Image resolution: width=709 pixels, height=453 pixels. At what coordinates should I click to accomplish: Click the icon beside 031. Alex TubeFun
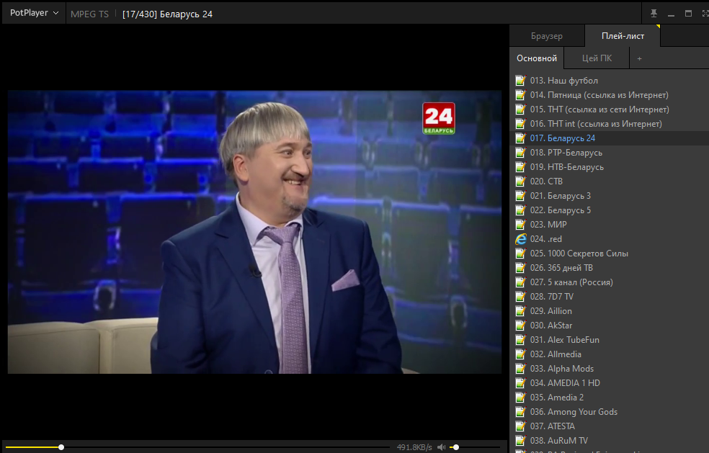521,339
